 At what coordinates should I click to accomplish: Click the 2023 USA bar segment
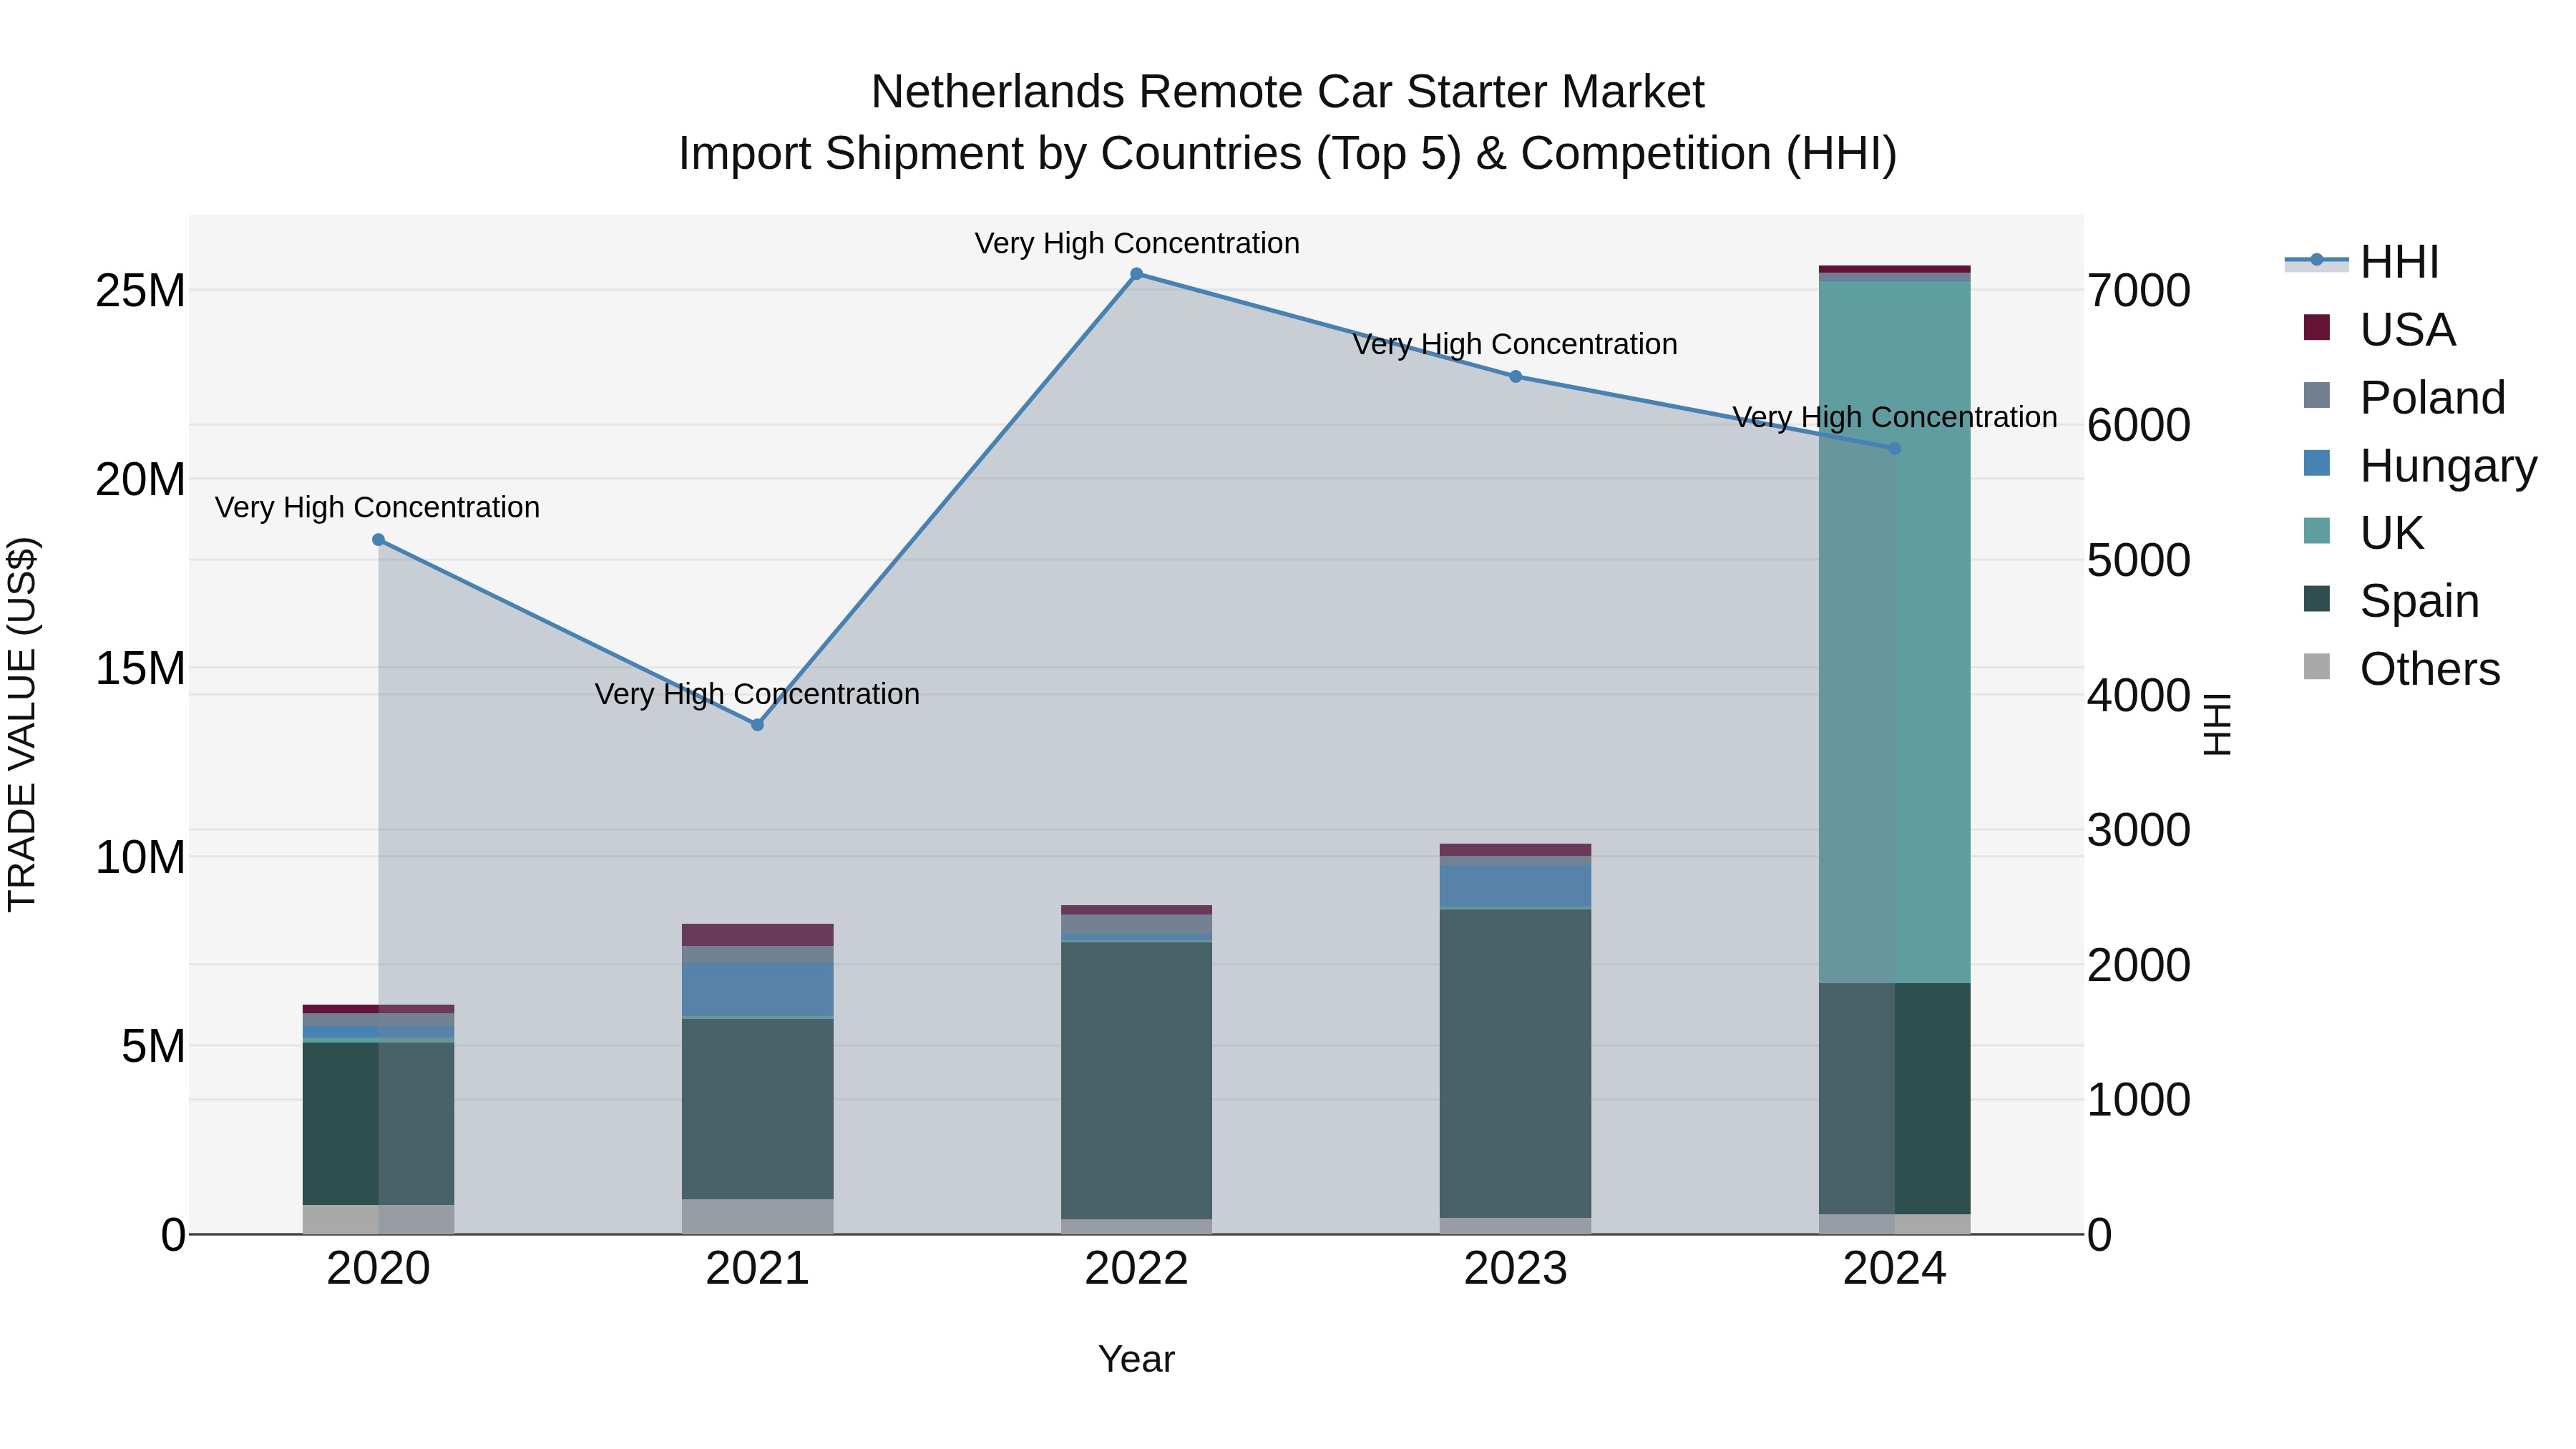click(x=1515, y=850)
